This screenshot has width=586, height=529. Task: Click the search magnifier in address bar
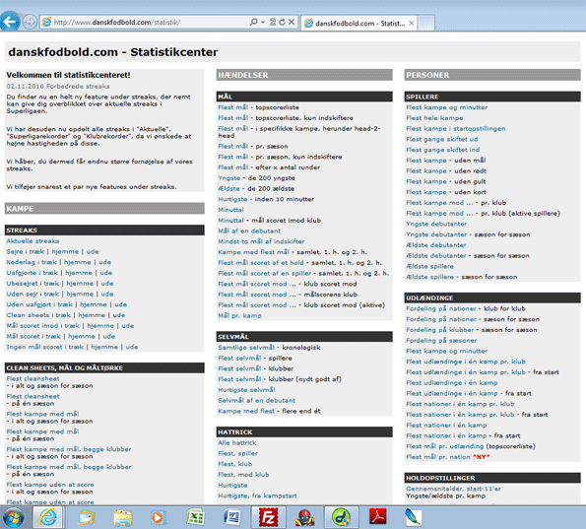coord(254,22)
